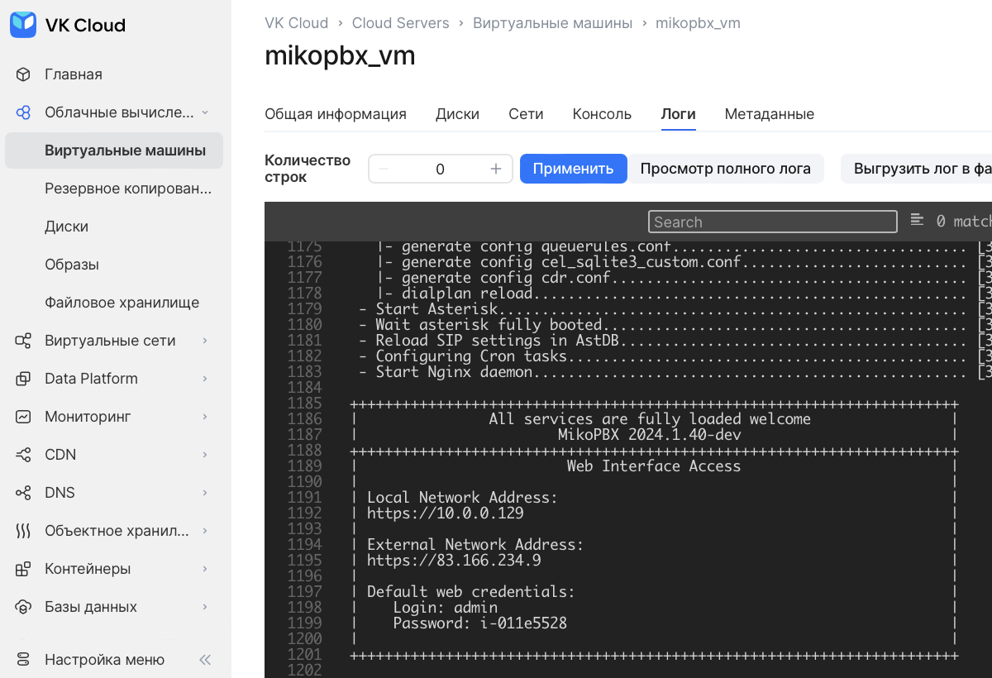Click the VK Cloud logo icon
The height and width of the screenshot is (678, 992).
[x=23, y=25]
